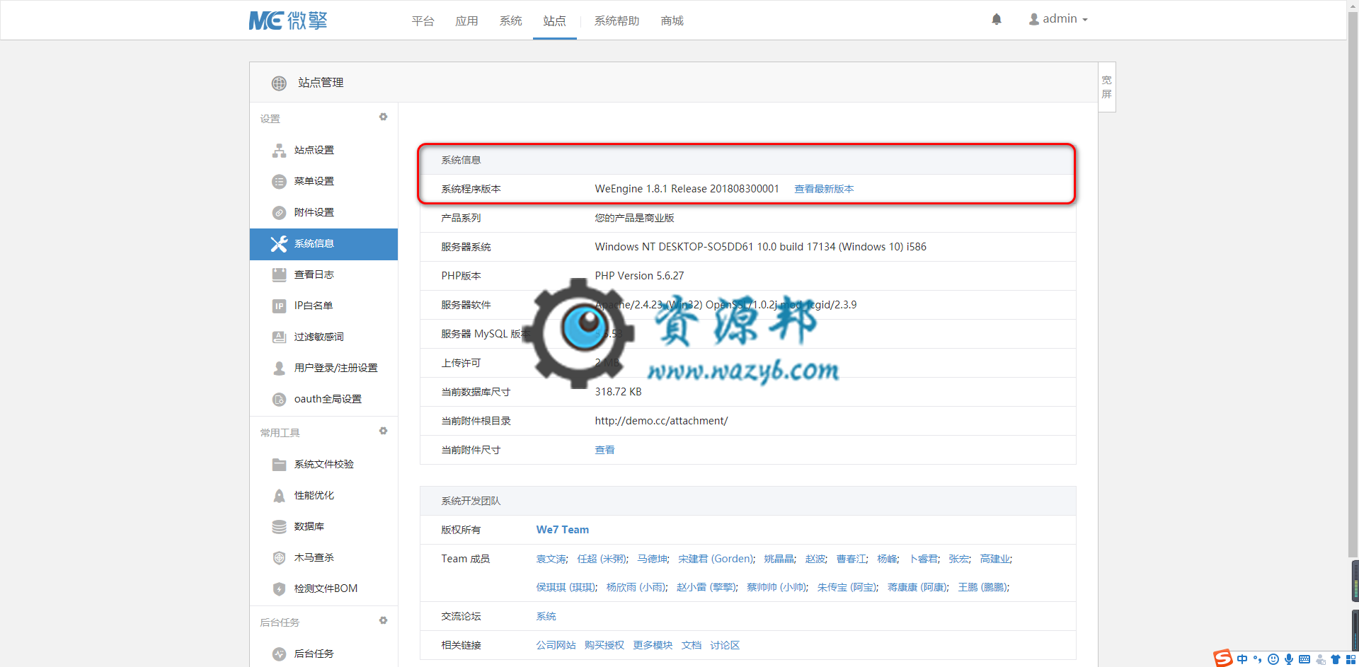Click the IP白名单 icon
This screenshot has width=1359, height=667.
pyautogui.click(x=280, y=306)
